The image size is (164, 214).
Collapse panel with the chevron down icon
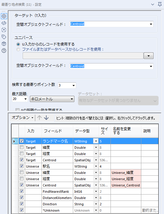(x=153, y=4)
